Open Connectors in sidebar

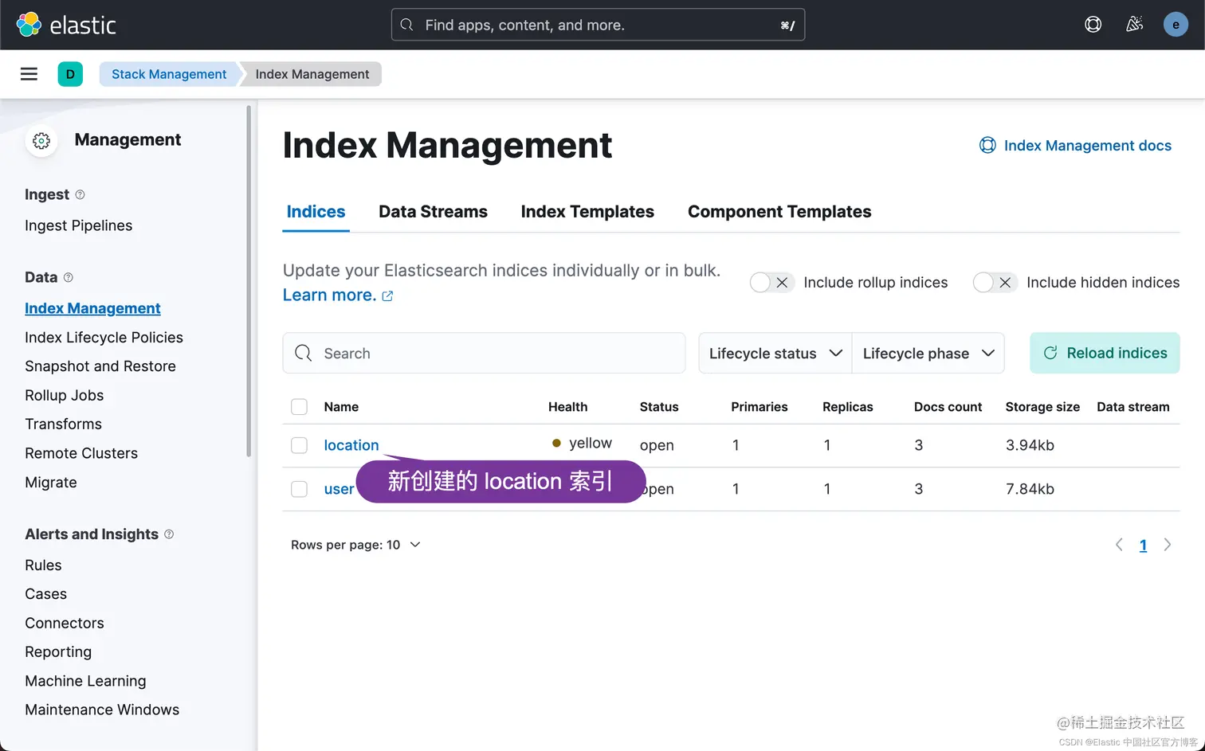pyautogui.click(x=65, y=623)
